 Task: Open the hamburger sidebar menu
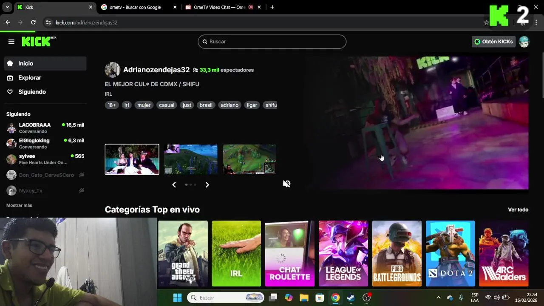[x=11, y=42]
